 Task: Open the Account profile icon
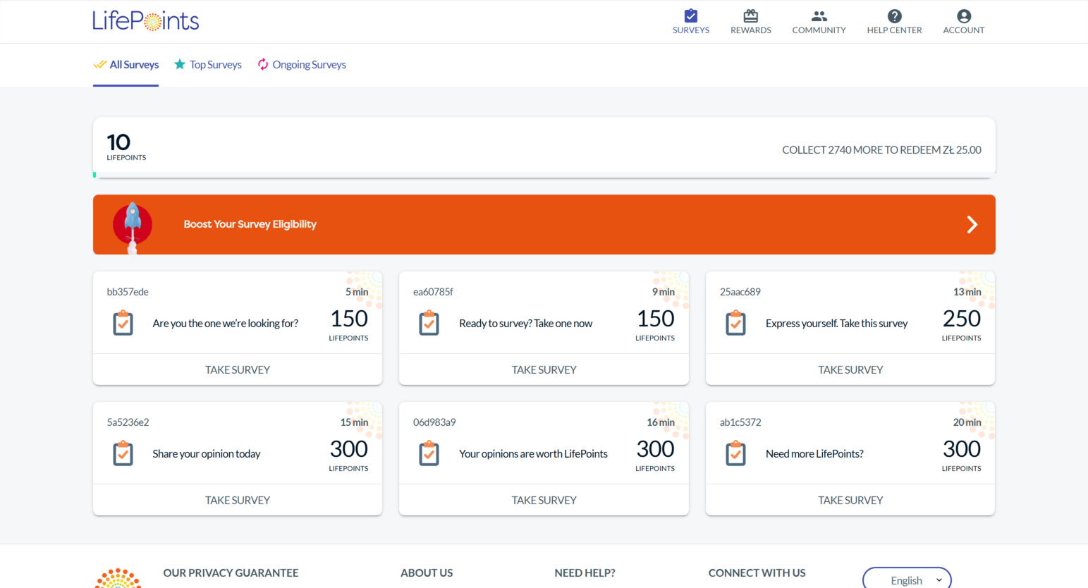(963, 14)
